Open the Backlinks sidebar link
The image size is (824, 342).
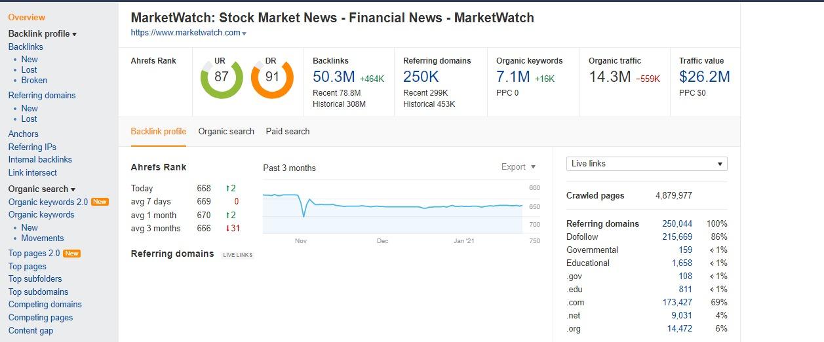pos(26,47)
